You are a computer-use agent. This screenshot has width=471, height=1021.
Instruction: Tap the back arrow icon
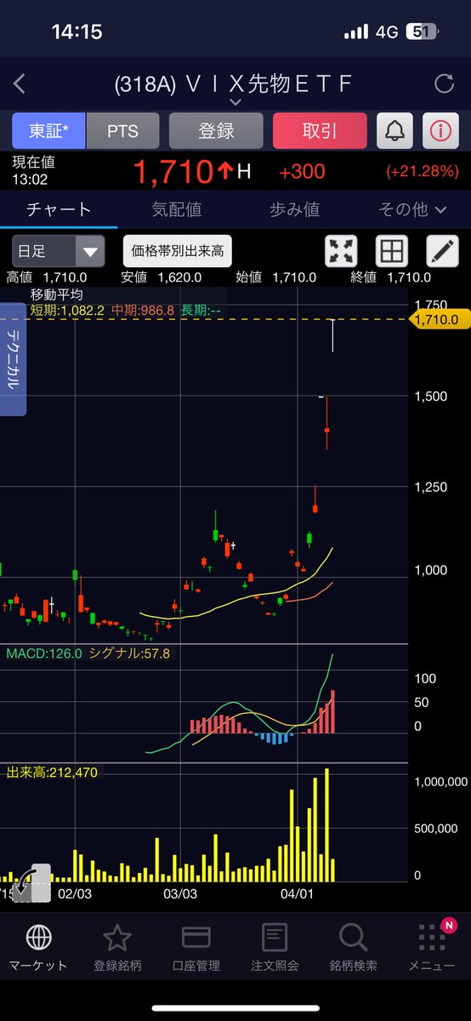pyautogui.click(x=20, y=83)
